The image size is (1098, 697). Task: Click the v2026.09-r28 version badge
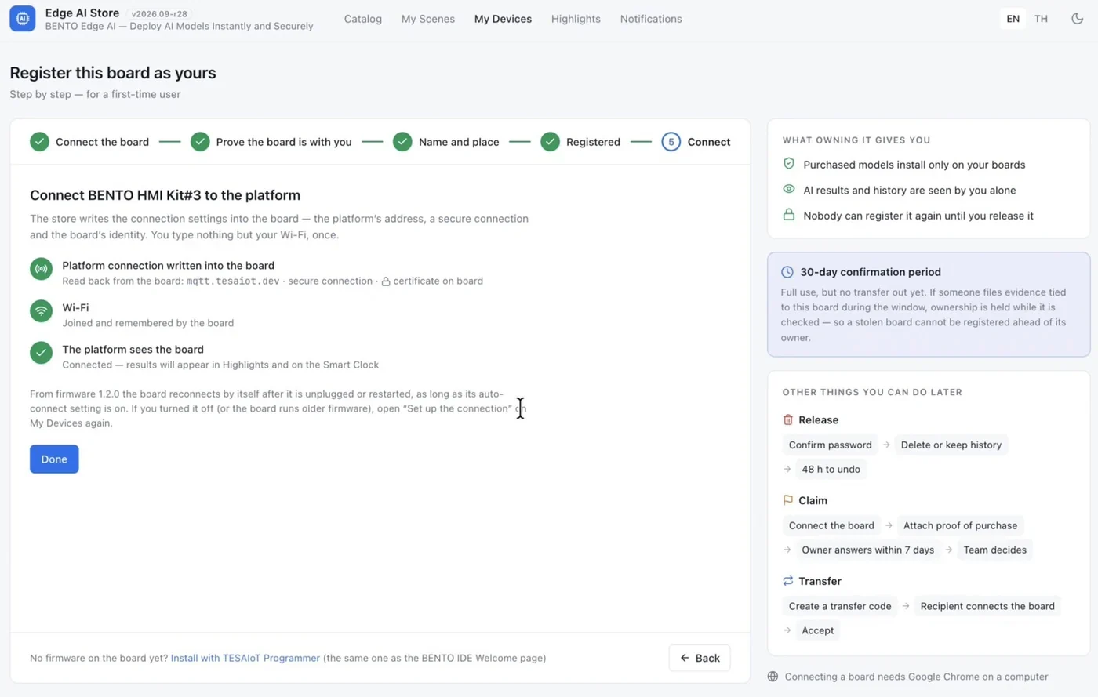click(x=159, y=13)
